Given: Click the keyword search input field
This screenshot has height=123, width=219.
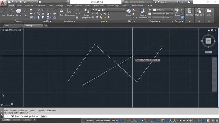Looking at the screenshot, I should [138, 2].
